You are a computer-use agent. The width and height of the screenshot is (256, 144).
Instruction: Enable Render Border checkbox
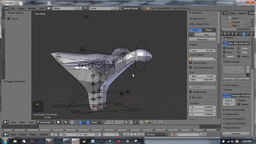point(190,92)
